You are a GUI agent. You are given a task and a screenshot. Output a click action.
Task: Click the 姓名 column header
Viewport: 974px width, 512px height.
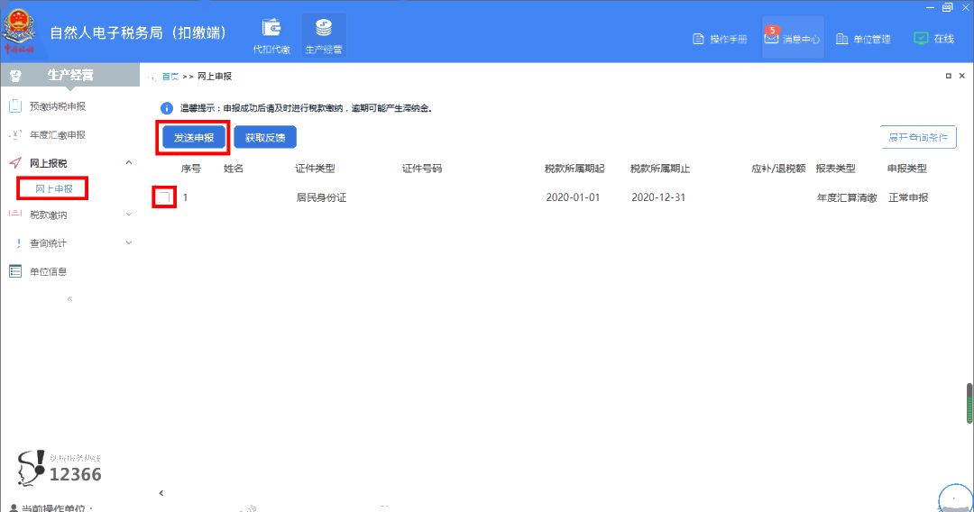[234, 169]
